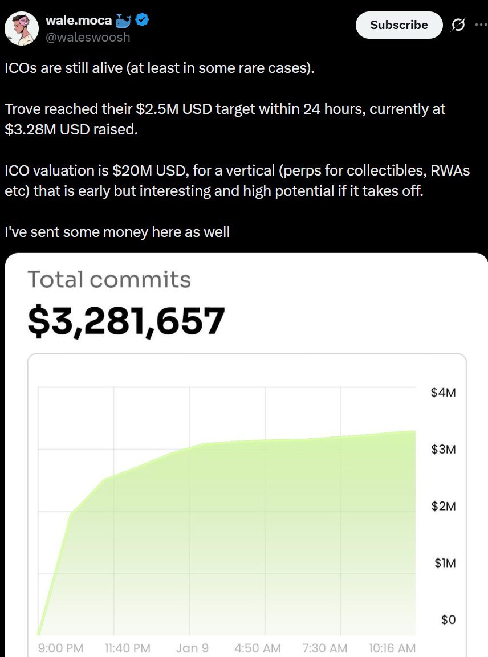Click the paragraph about ICO valuation
Screen dimensions: 488x657
[237, 180]
